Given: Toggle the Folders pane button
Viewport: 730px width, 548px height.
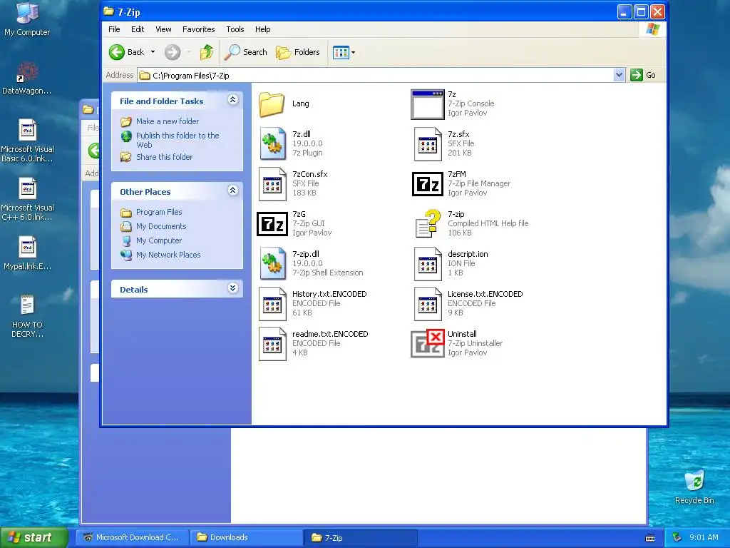Looking at the screenshot, I should click(x=298, y=52).
